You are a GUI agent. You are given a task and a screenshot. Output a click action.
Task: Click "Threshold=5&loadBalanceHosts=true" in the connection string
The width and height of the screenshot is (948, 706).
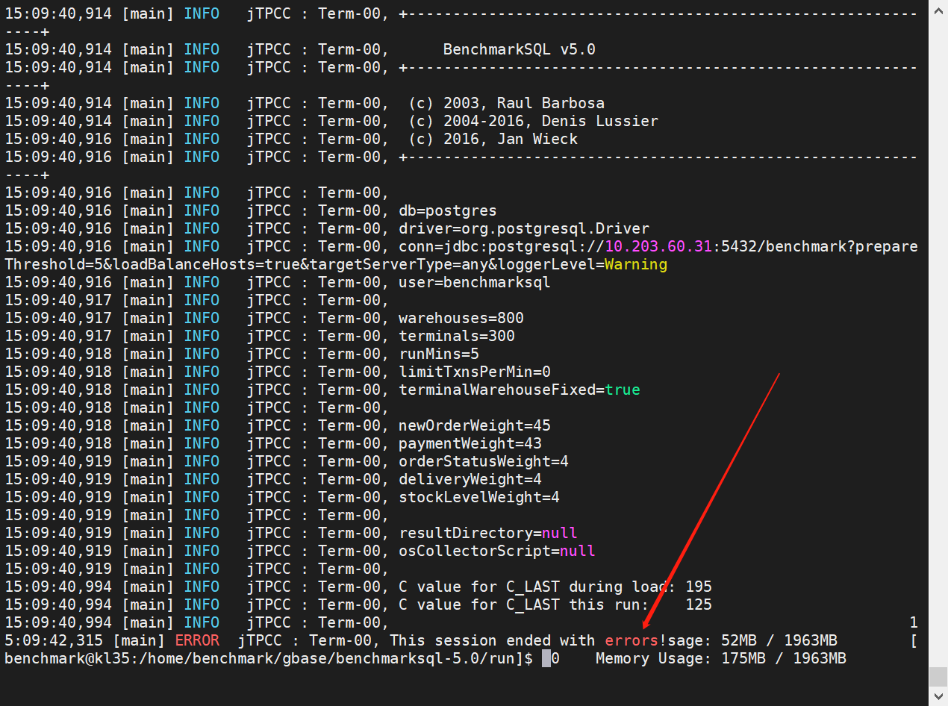pos(152,264)
